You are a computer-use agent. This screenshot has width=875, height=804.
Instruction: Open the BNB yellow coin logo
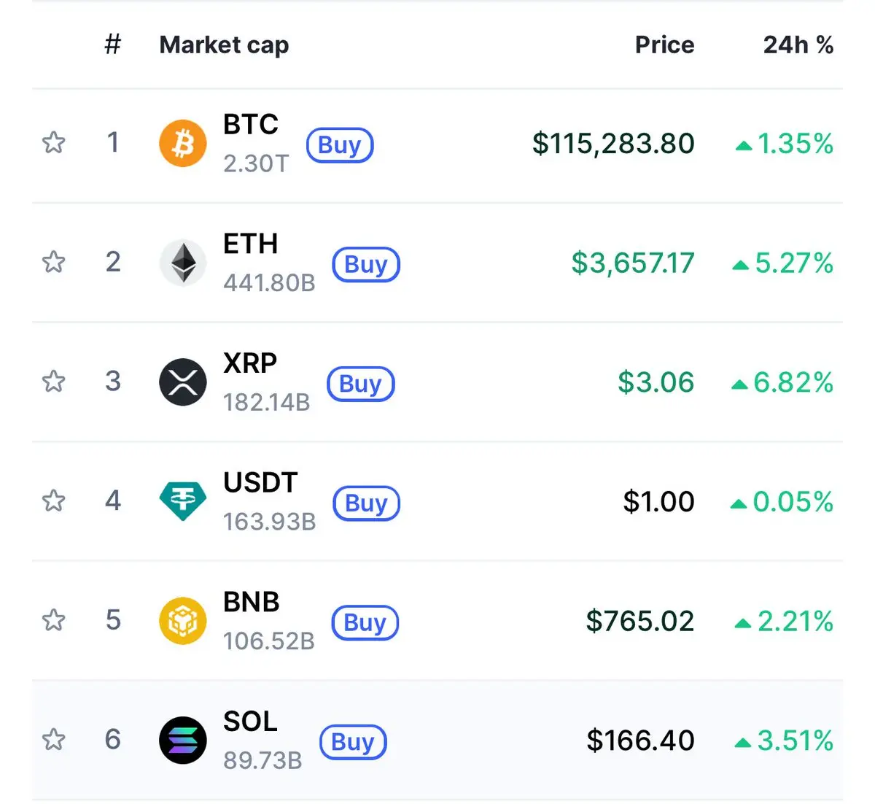182,621
